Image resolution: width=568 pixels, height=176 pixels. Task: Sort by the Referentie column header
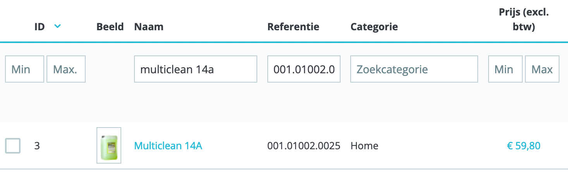pos(293,27)
